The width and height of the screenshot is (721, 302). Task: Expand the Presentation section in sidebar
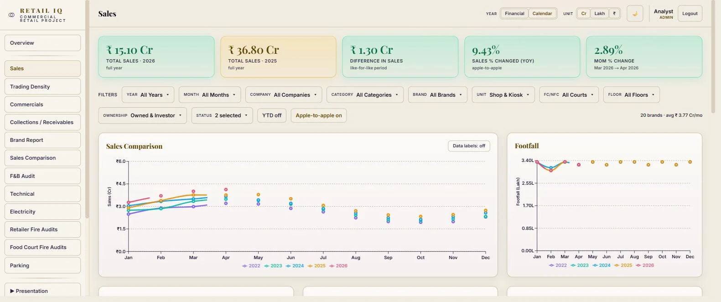click(x=42, y=291)
